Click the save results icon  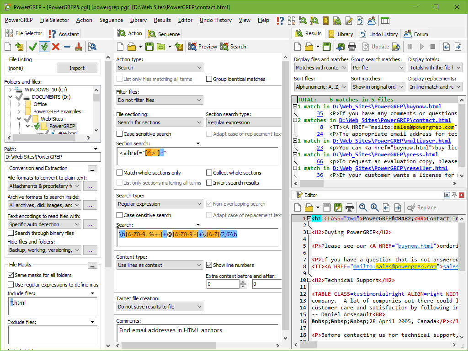[326, 46]
